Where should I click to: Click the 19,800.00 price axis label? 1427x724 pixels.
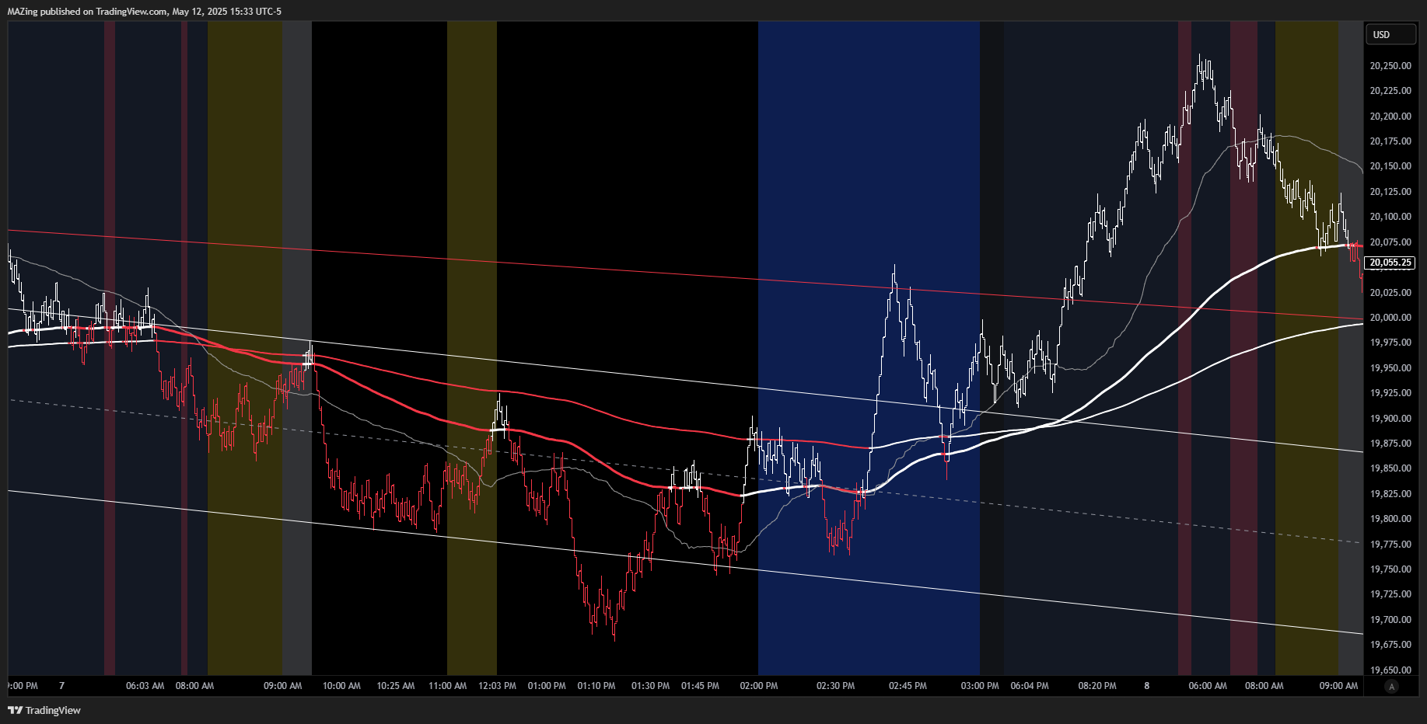(1390, 519)
